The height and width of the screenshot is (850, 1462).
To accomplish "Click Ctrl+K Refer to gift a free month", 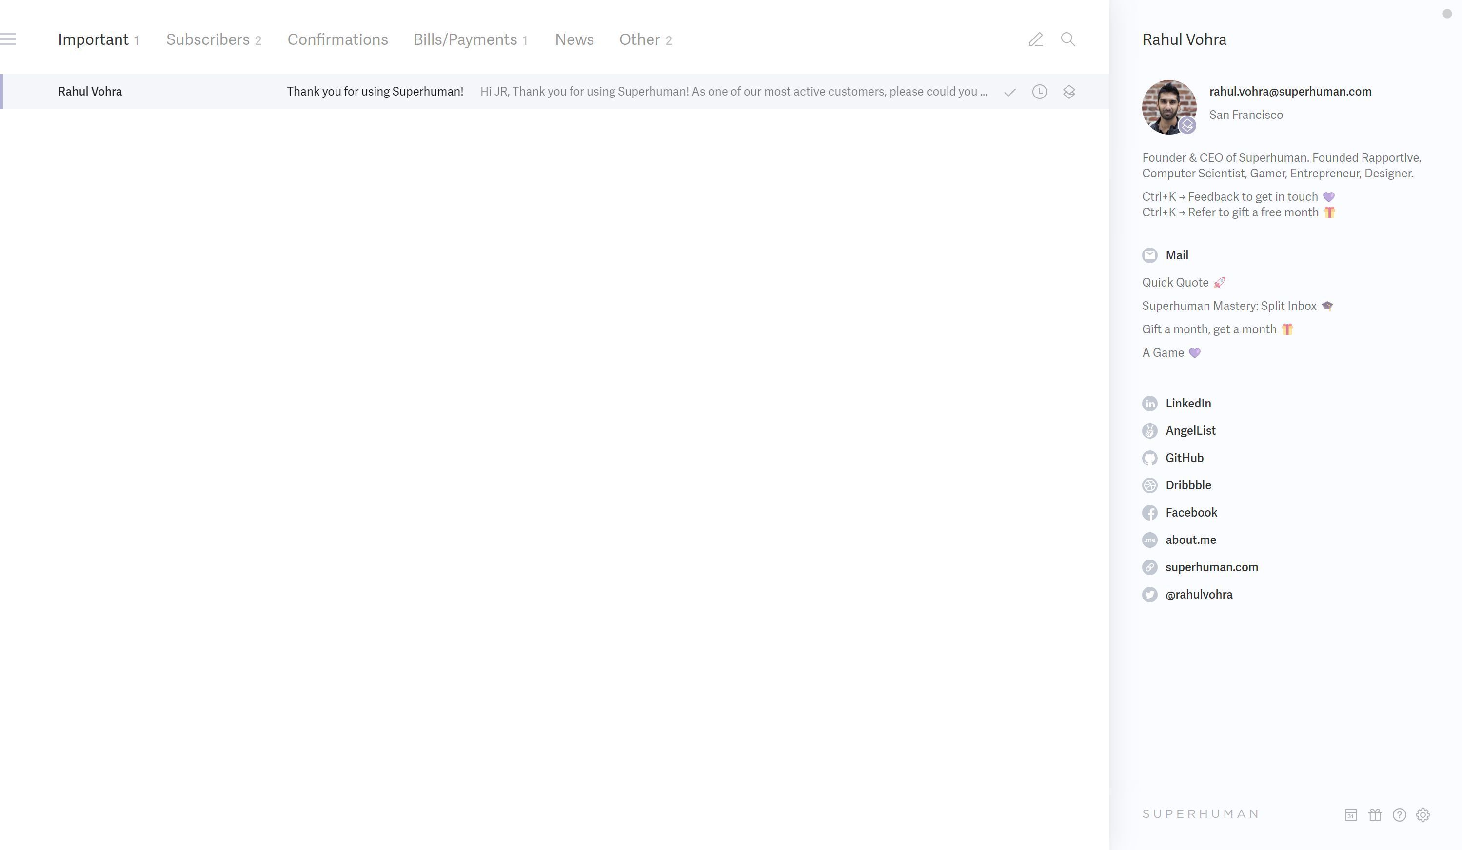I will (1239, 213).
